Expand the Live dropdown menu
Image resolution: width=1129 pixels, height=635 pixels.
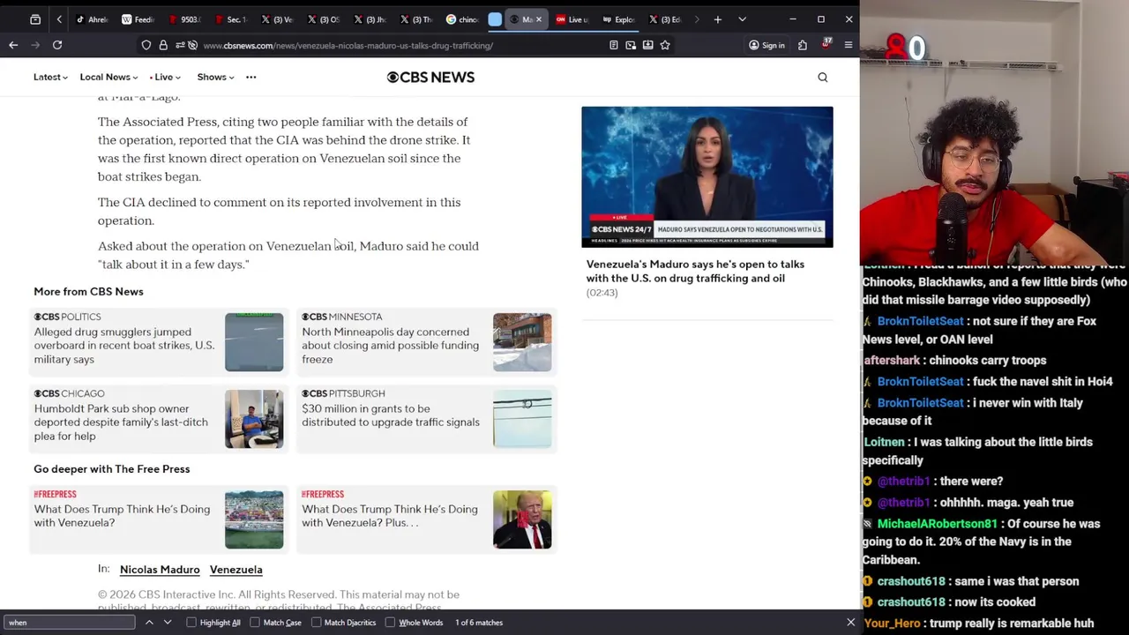[x=165, y=77]
